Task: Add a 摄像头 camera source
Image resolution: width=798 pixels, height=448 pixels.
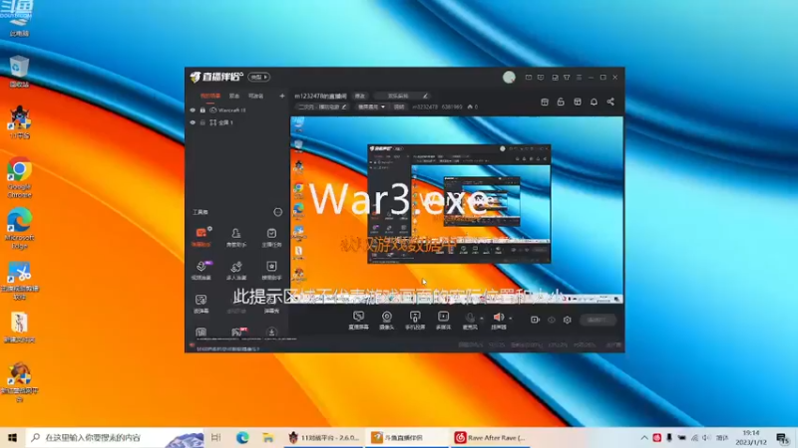Action: click(x=387, y=321)
